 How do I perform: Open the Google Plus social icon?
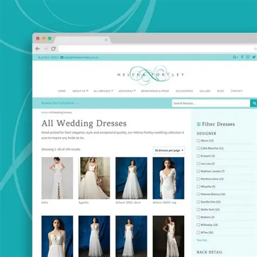(x=235, y=57)
